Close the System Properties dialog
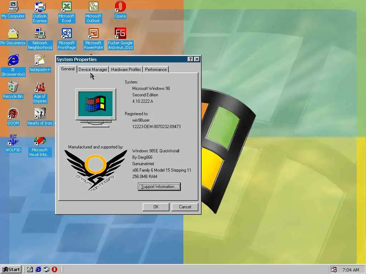This screenshot has height=274, width=366. point(197,59)
